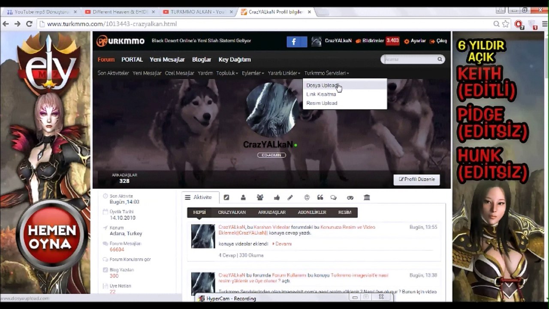Show the HEPSİ activity filter

point(199,212)
